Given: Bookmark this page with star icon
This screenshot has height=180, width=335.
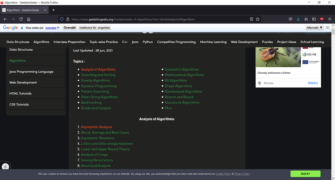Looking at the screenshot, I should 258,19.
